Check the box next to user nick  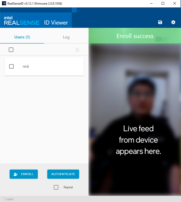coord(12,66)
